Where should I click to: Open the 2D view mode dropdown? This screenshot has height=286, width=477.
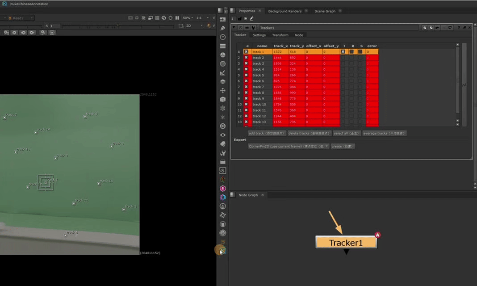point(194,26)
